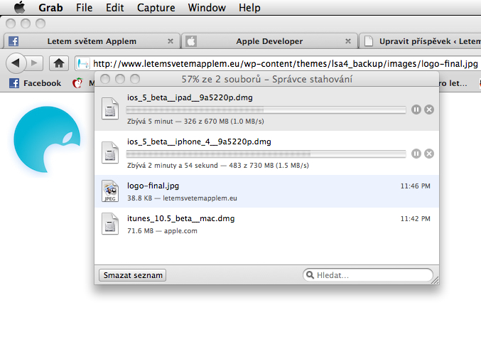Open the Window menu
The height and width of the screenshot is (347, 481).
pos(207,7)
